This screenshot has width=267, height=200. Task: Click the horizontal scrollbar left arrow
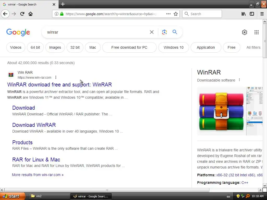[x=2, y=190]
